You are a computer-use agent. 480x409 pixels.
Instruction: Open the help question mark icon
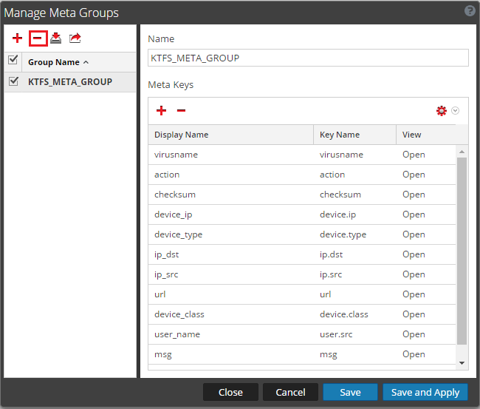pyautogui.click(x=469, y=11)
